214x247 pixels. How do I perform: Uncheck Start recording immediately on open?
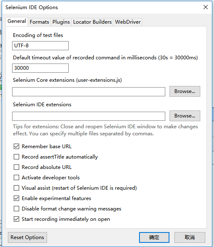[16, 219]
